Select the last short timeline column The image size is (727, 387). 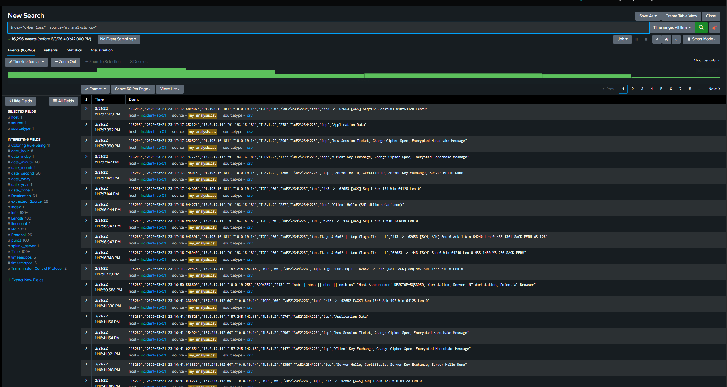[676, 77]
